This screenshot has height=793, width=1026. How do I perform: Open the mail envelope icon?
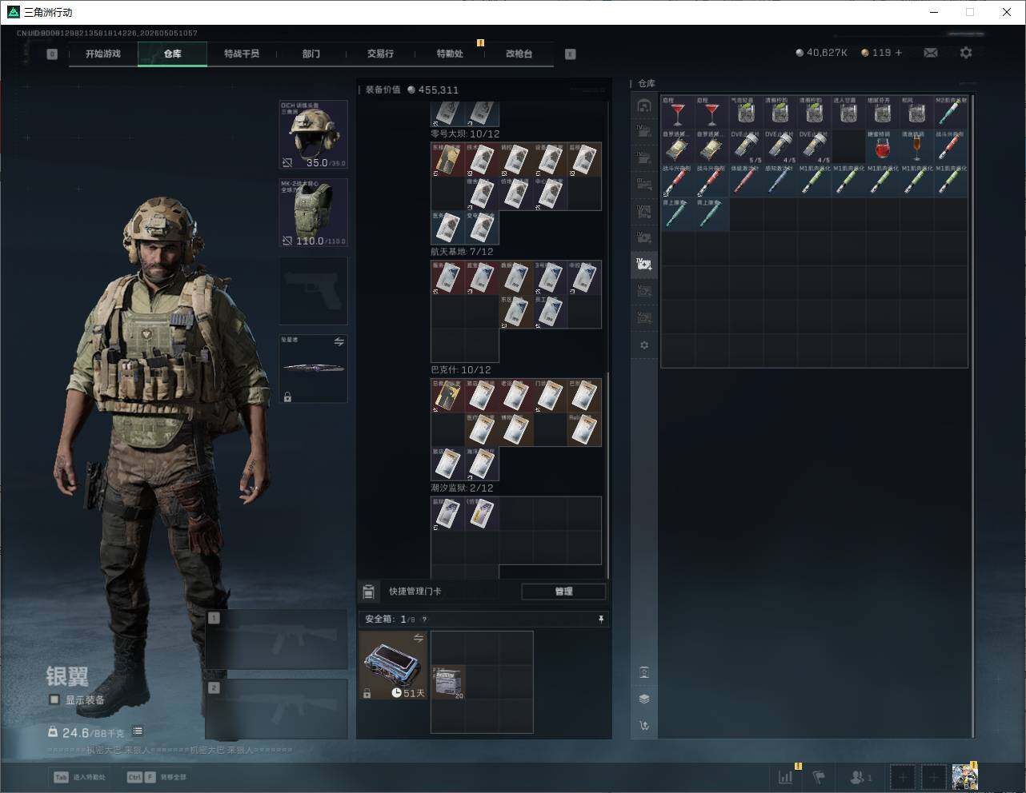pyautogui.click(x=931, y=53)
